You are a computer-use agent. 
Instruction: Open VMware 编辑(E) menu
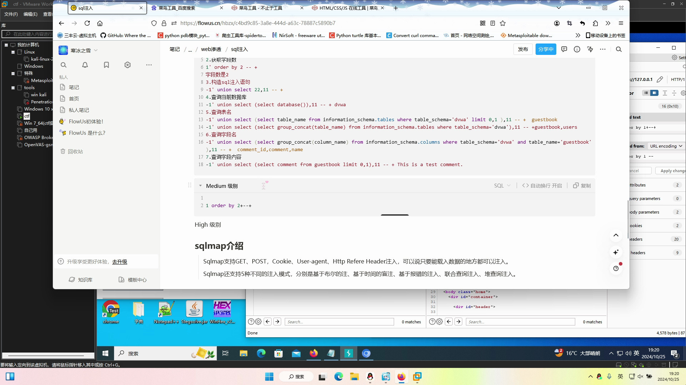tap(30, 14)
